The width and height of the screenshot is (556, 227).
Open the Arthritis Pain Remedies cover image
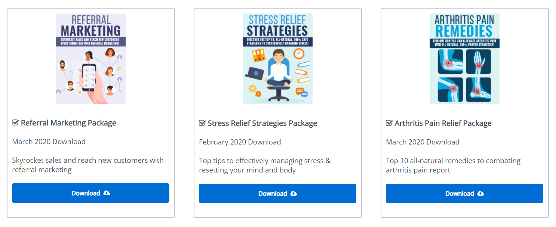464,59
